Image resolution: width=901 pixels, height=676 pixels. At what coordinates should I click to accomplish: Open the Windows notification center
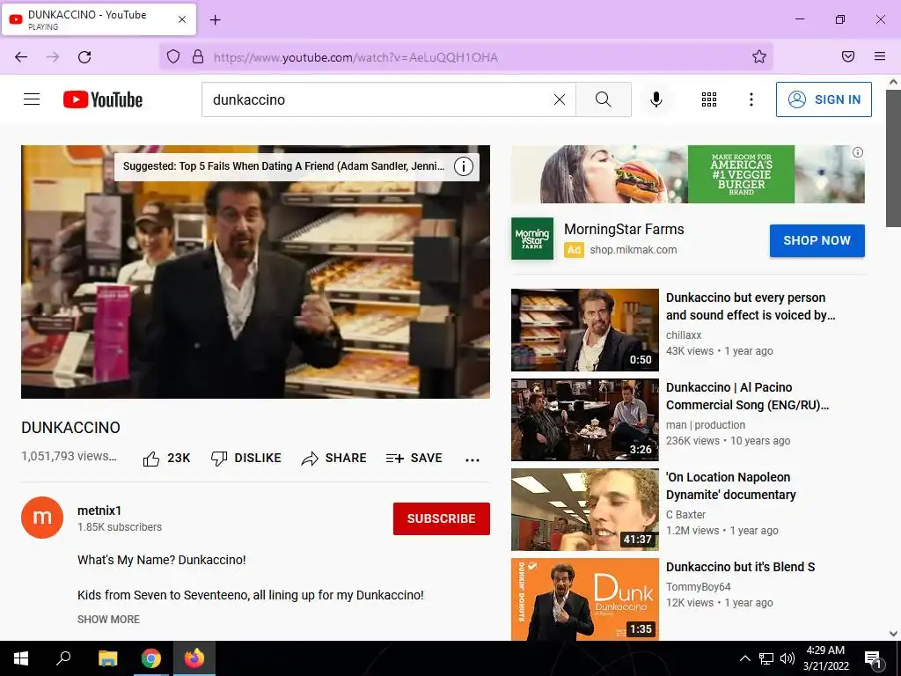(874, 659)
